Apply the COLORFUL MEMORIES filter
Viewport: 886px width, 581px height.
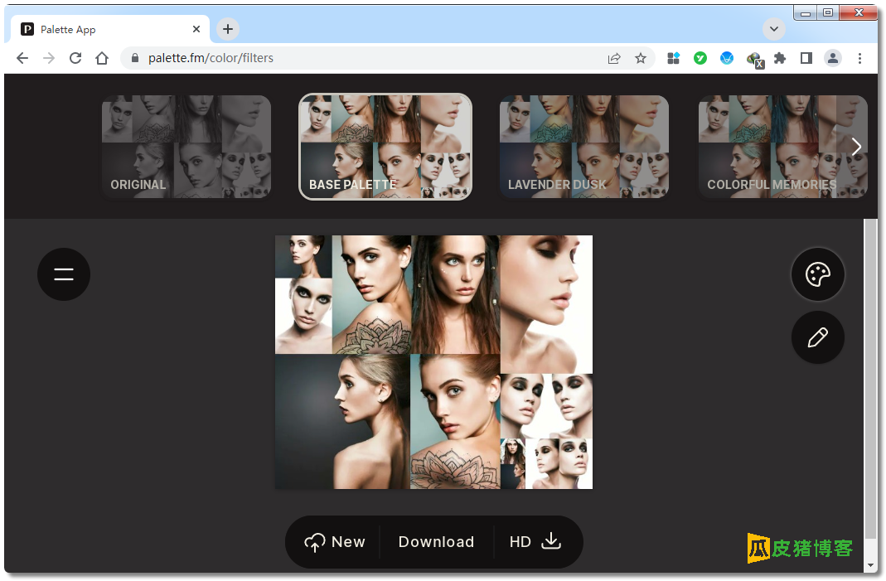point(783,147)
